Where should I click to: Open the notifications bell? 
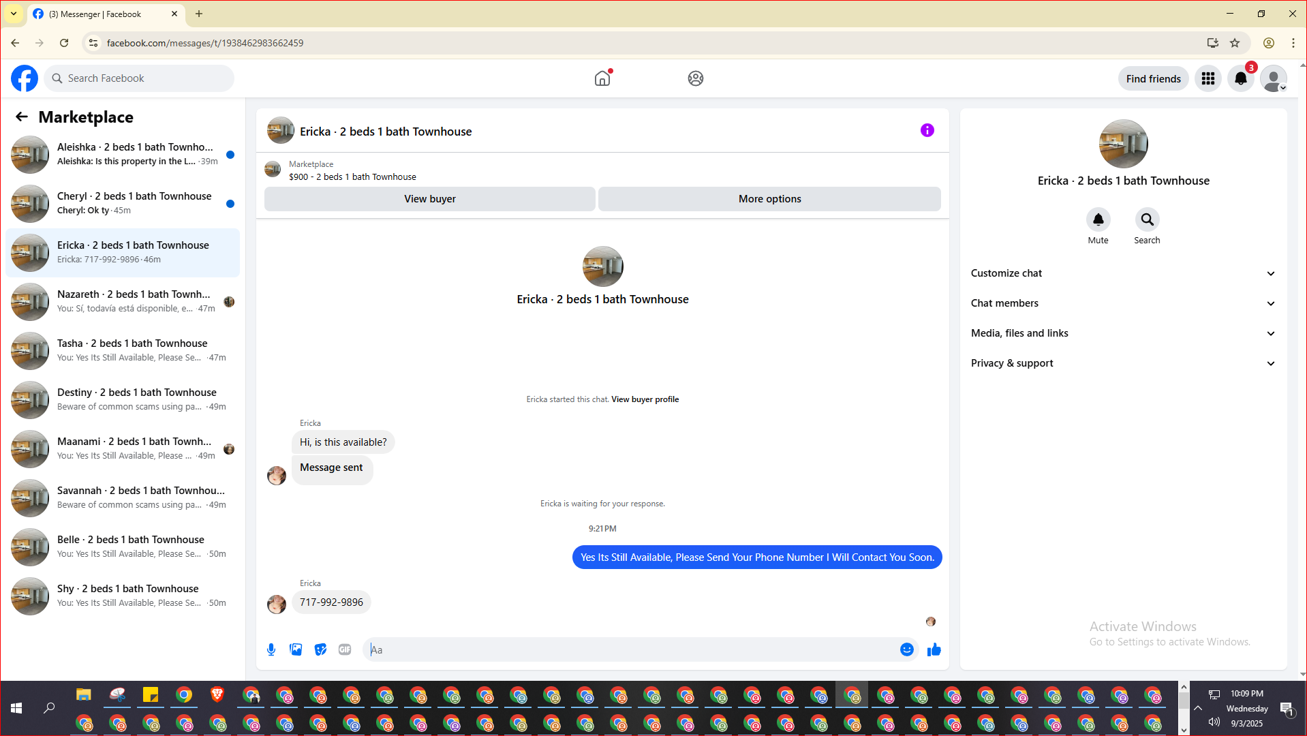1241,78
